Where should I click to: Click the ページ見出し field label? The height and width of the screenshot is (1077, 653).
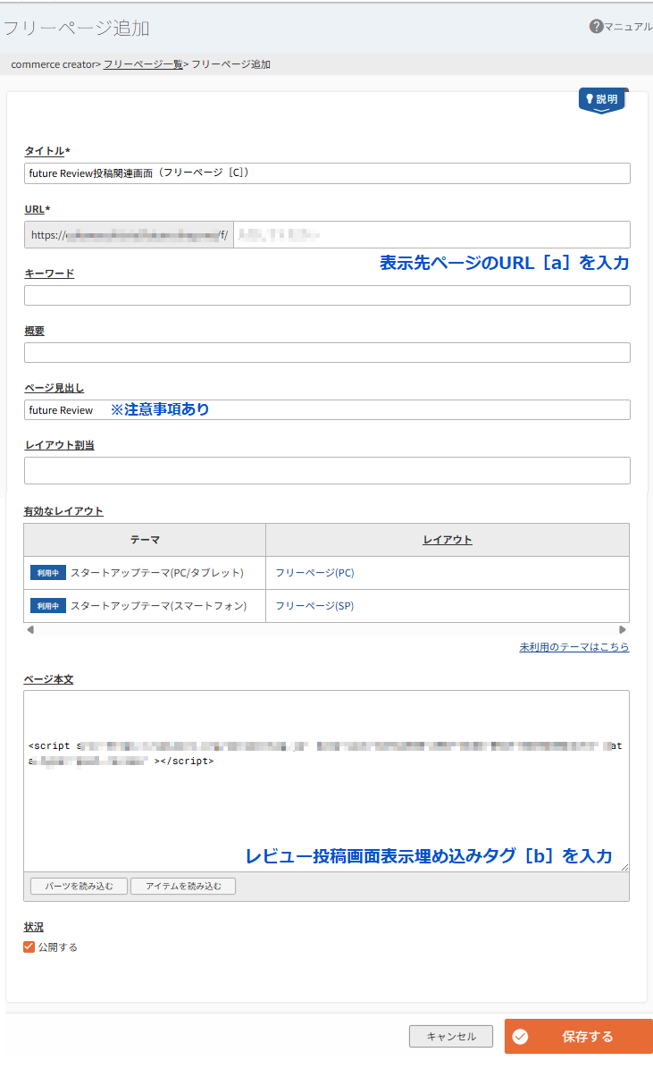point(54,388)
